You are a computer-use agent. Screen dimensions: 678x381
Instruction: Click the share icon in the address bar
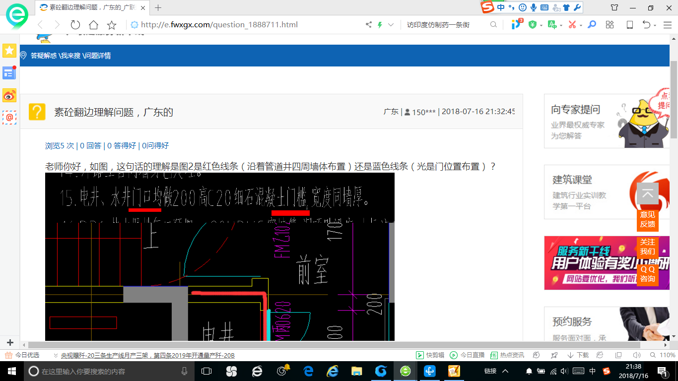[x=368, y=25]
